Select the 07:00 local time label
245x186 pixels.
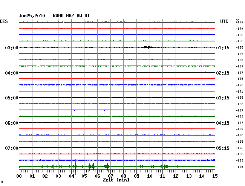[12, 148]
